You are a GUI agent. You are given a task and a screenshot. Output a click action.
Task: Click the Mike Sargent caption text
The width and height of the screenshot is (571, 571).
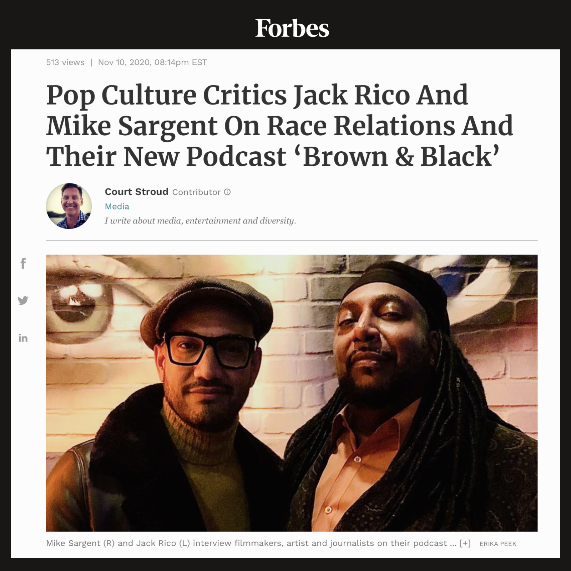click(x=247, y=543)
